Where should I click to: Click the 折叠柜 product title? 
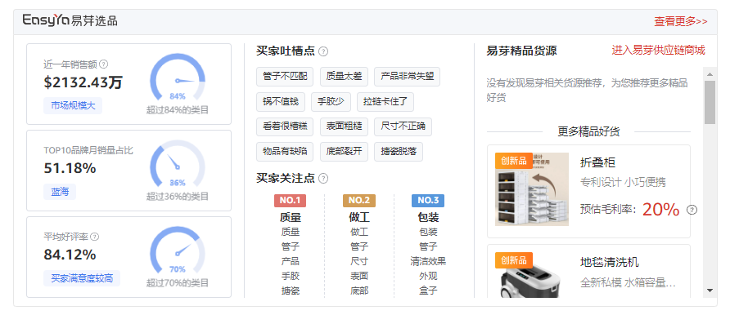click(597, 162)
